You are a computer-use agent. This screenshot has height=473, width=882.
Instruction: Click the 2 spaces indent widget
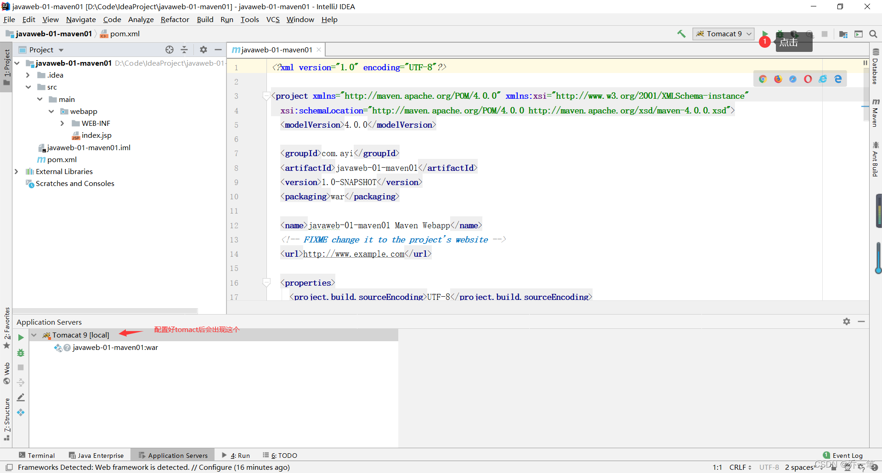point(799,467)
